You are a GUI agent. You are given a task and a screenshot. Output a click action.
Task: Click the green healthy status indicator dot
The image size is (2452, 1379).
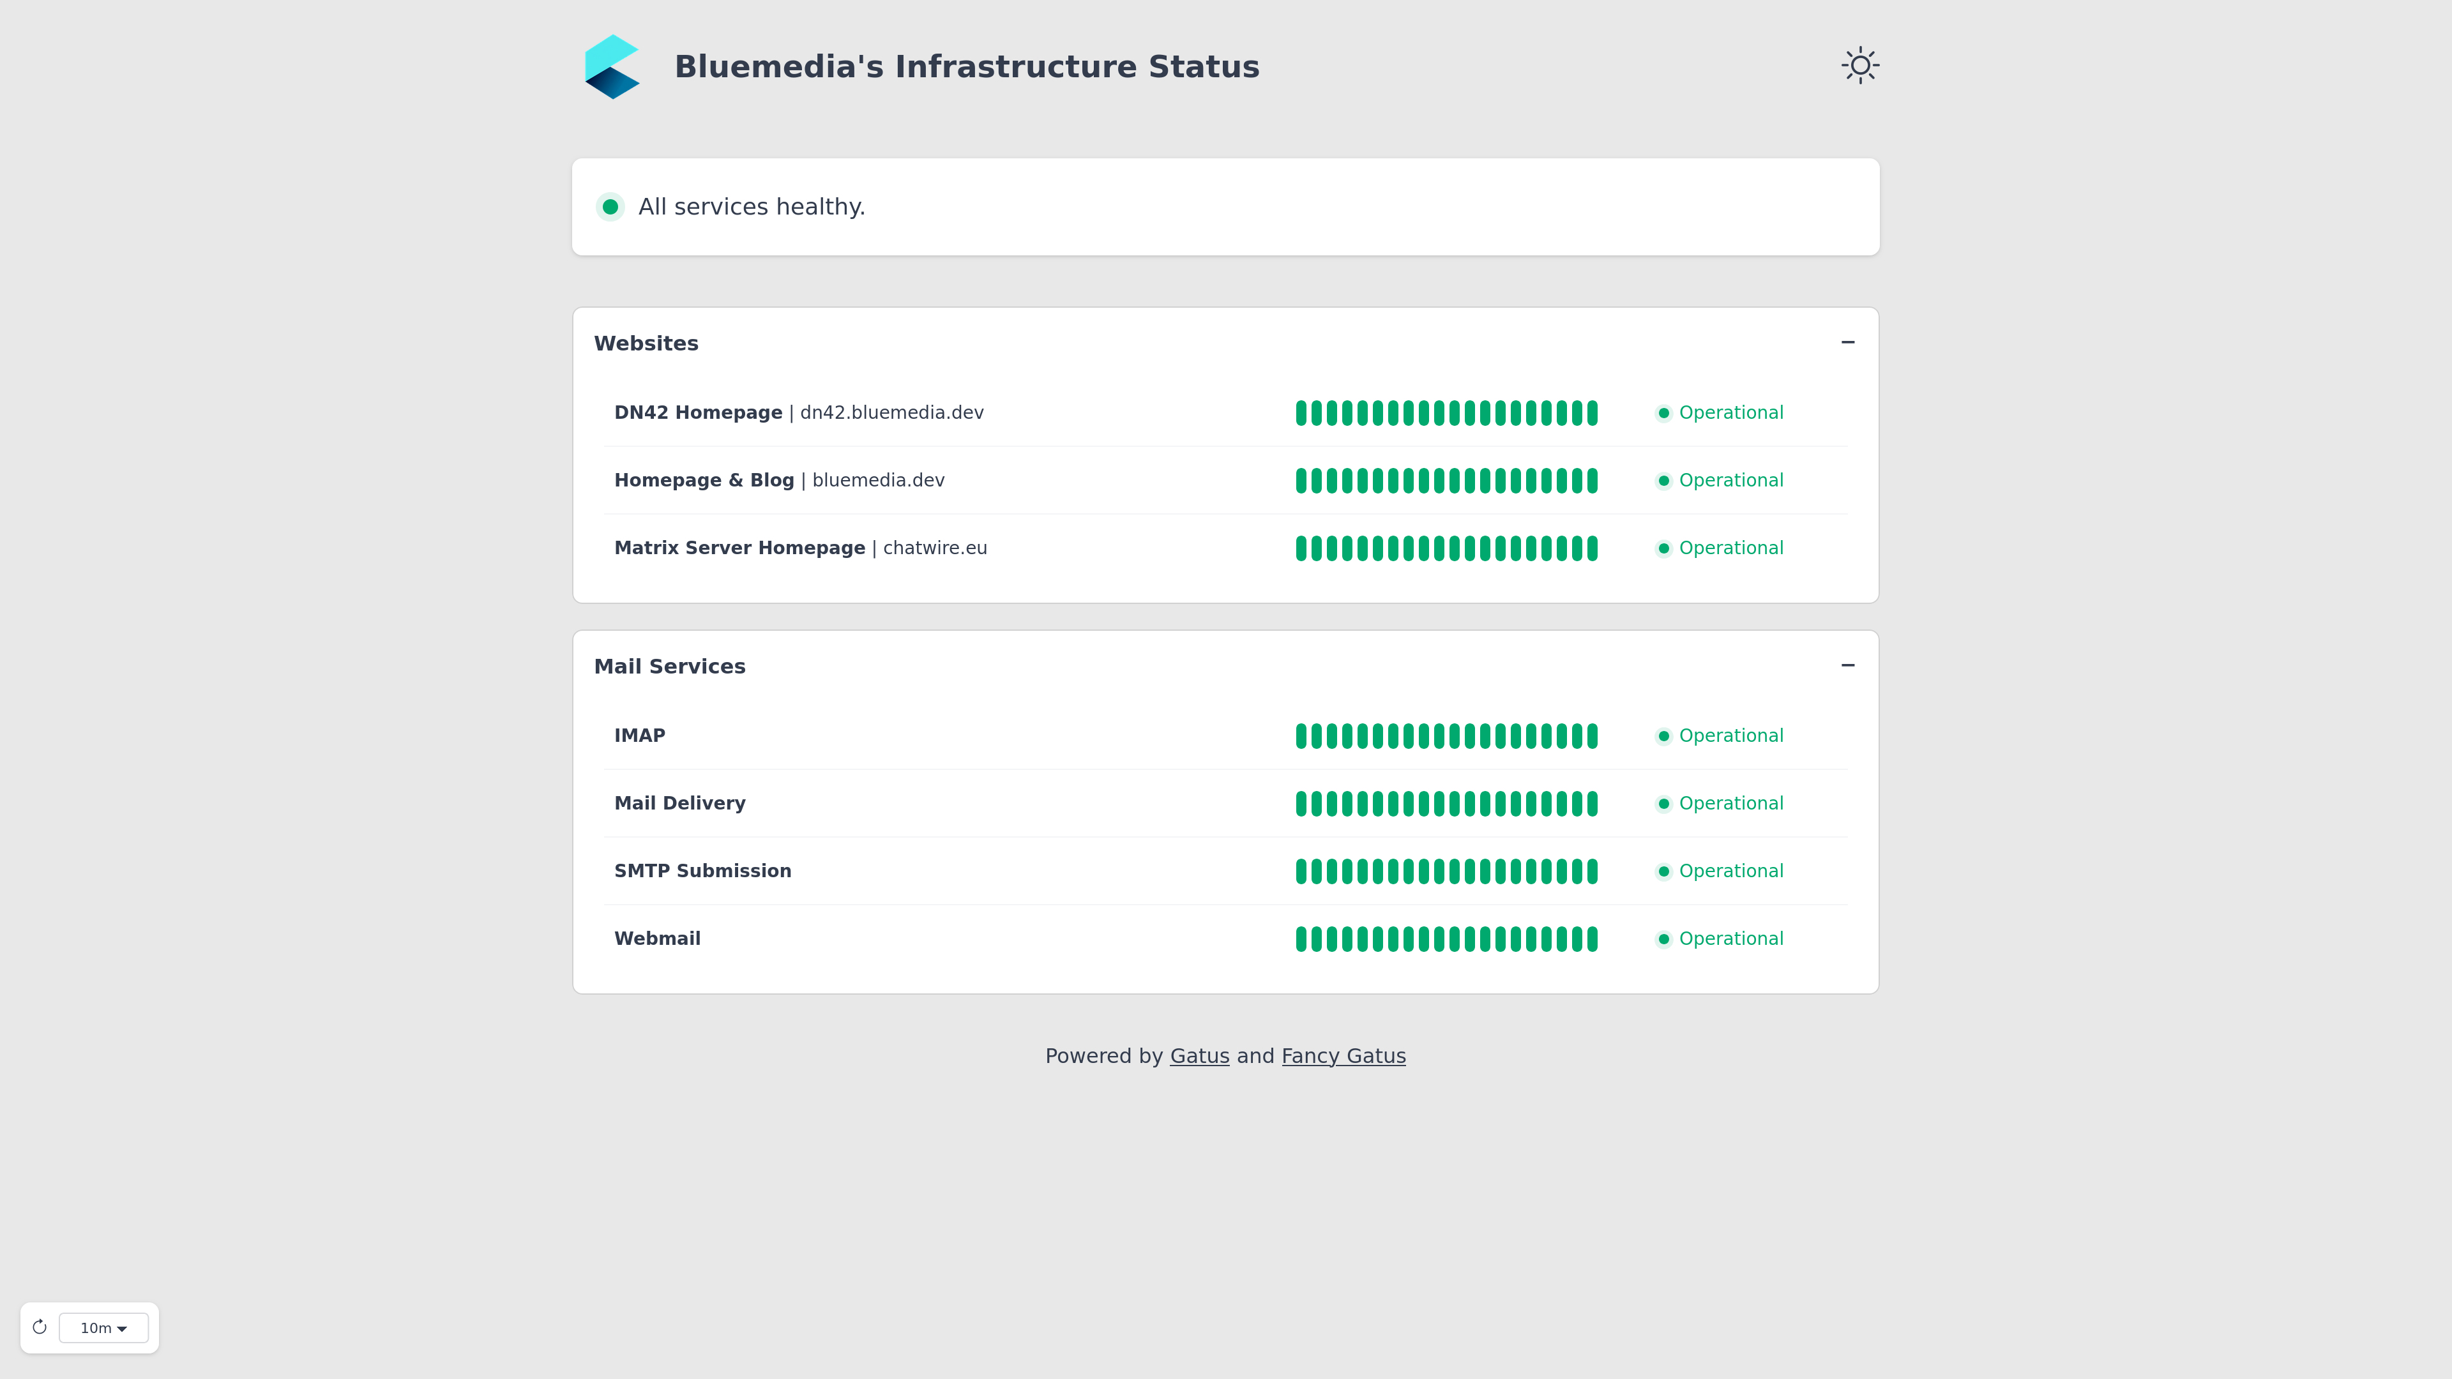click(x=610, y=206)
